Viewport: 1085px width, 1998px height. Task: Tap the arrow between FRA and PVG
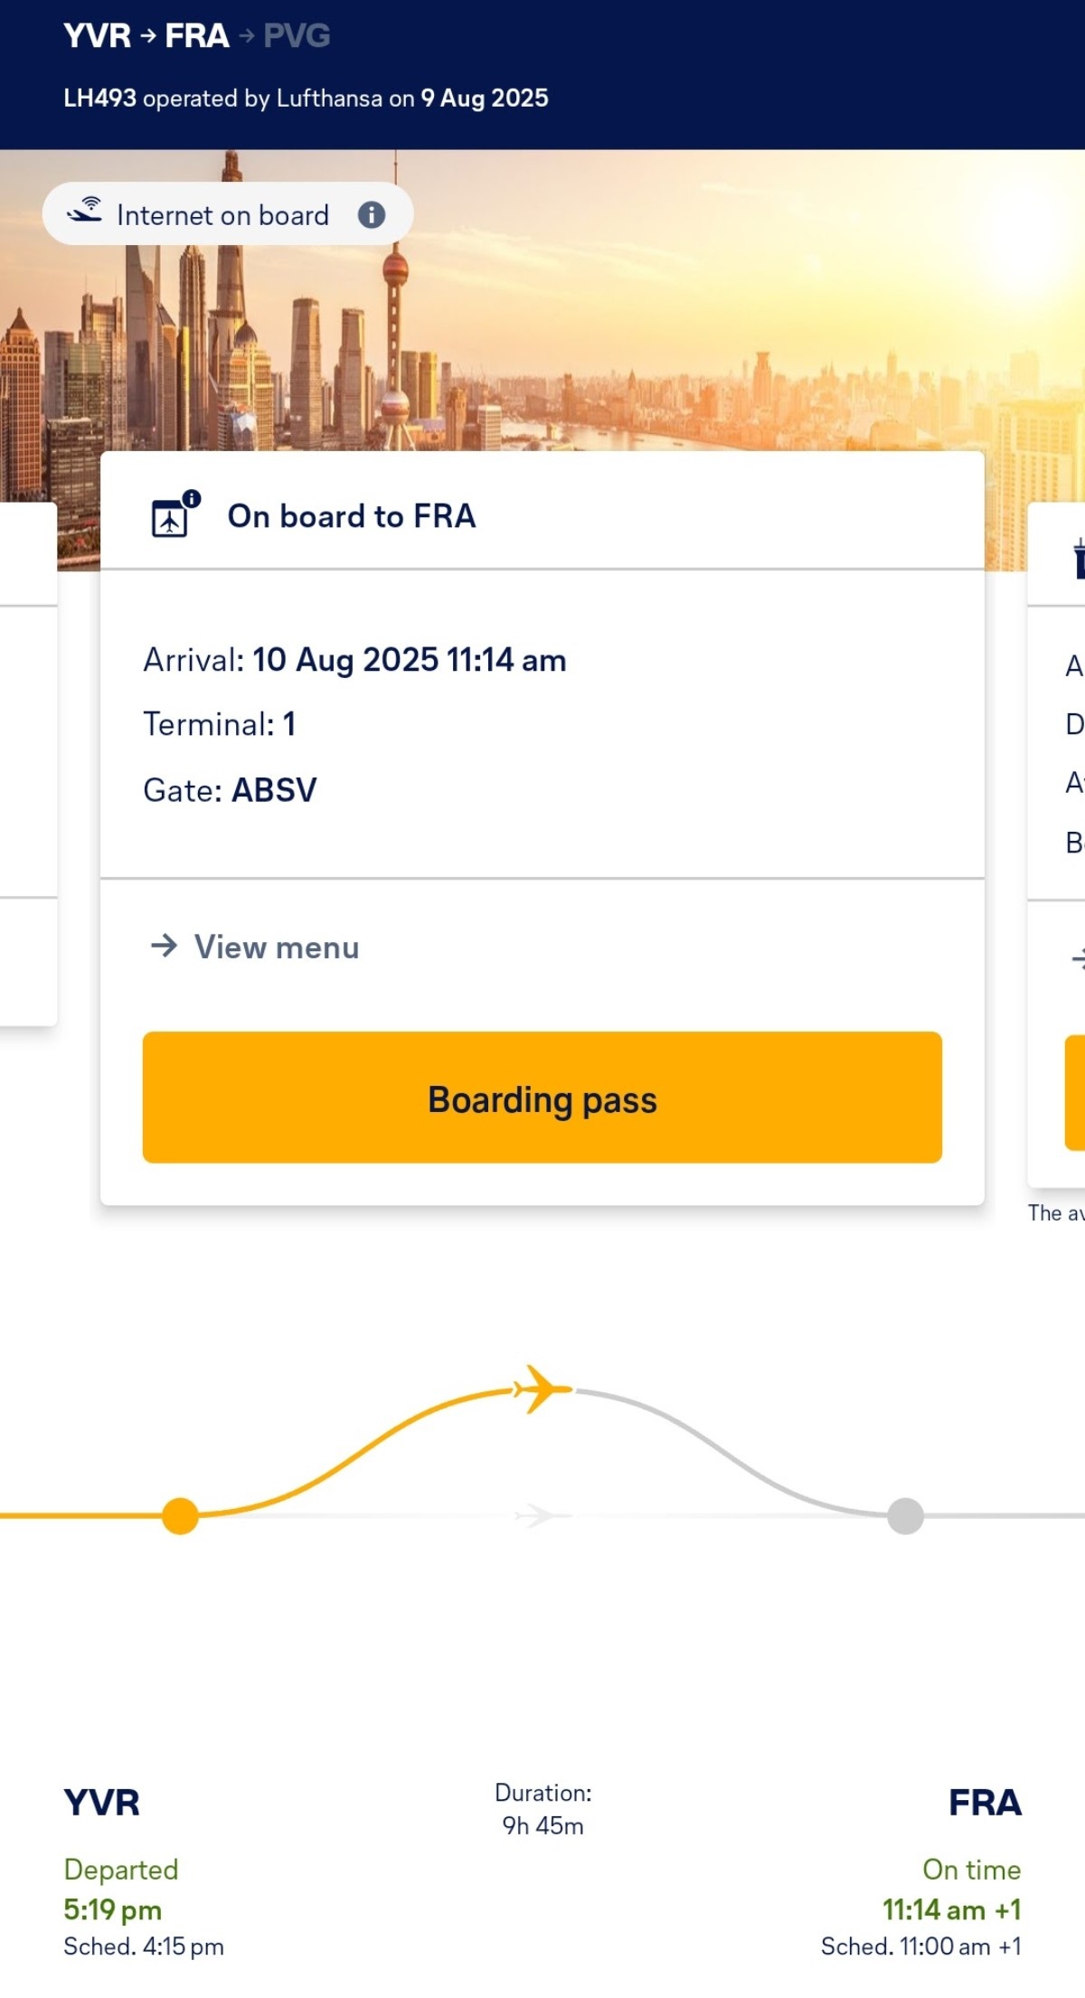click(247, 36)
